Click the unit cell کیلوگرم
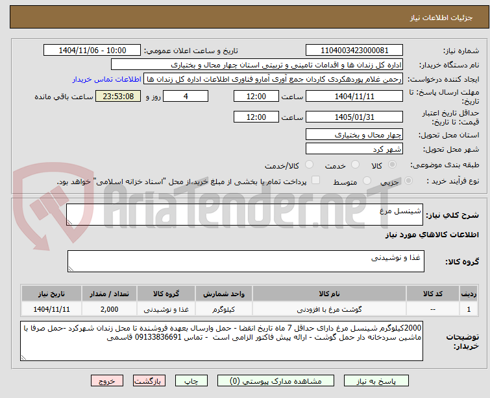The image size is (490, 398). pyautogui.click(x=224, y=309)
